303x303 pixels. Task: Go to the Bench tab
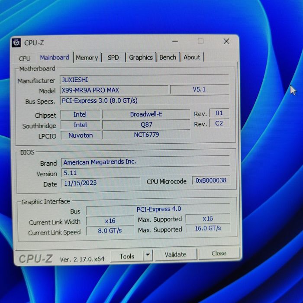coord(168,57)
